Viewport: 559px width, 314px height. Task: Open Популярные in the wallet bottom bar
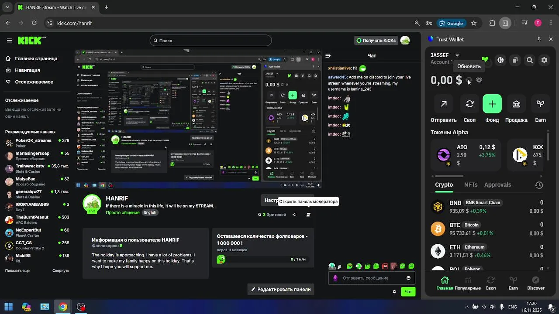pyautogui.click(x=468, y=283)
